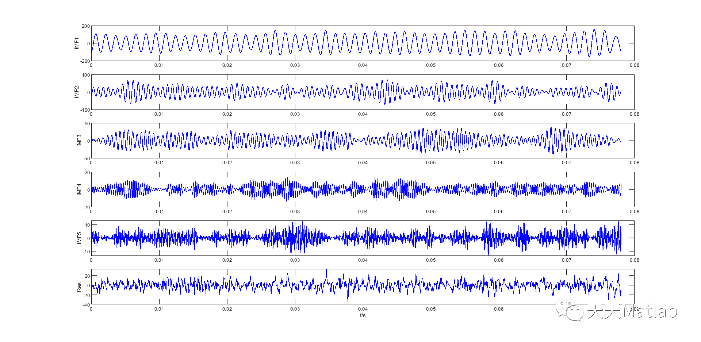Image resolution: width=701 pixels, height=342 pixels.
Task: Click the Res y-axis label
Action: pyautogui.click(x=79, y=287)
